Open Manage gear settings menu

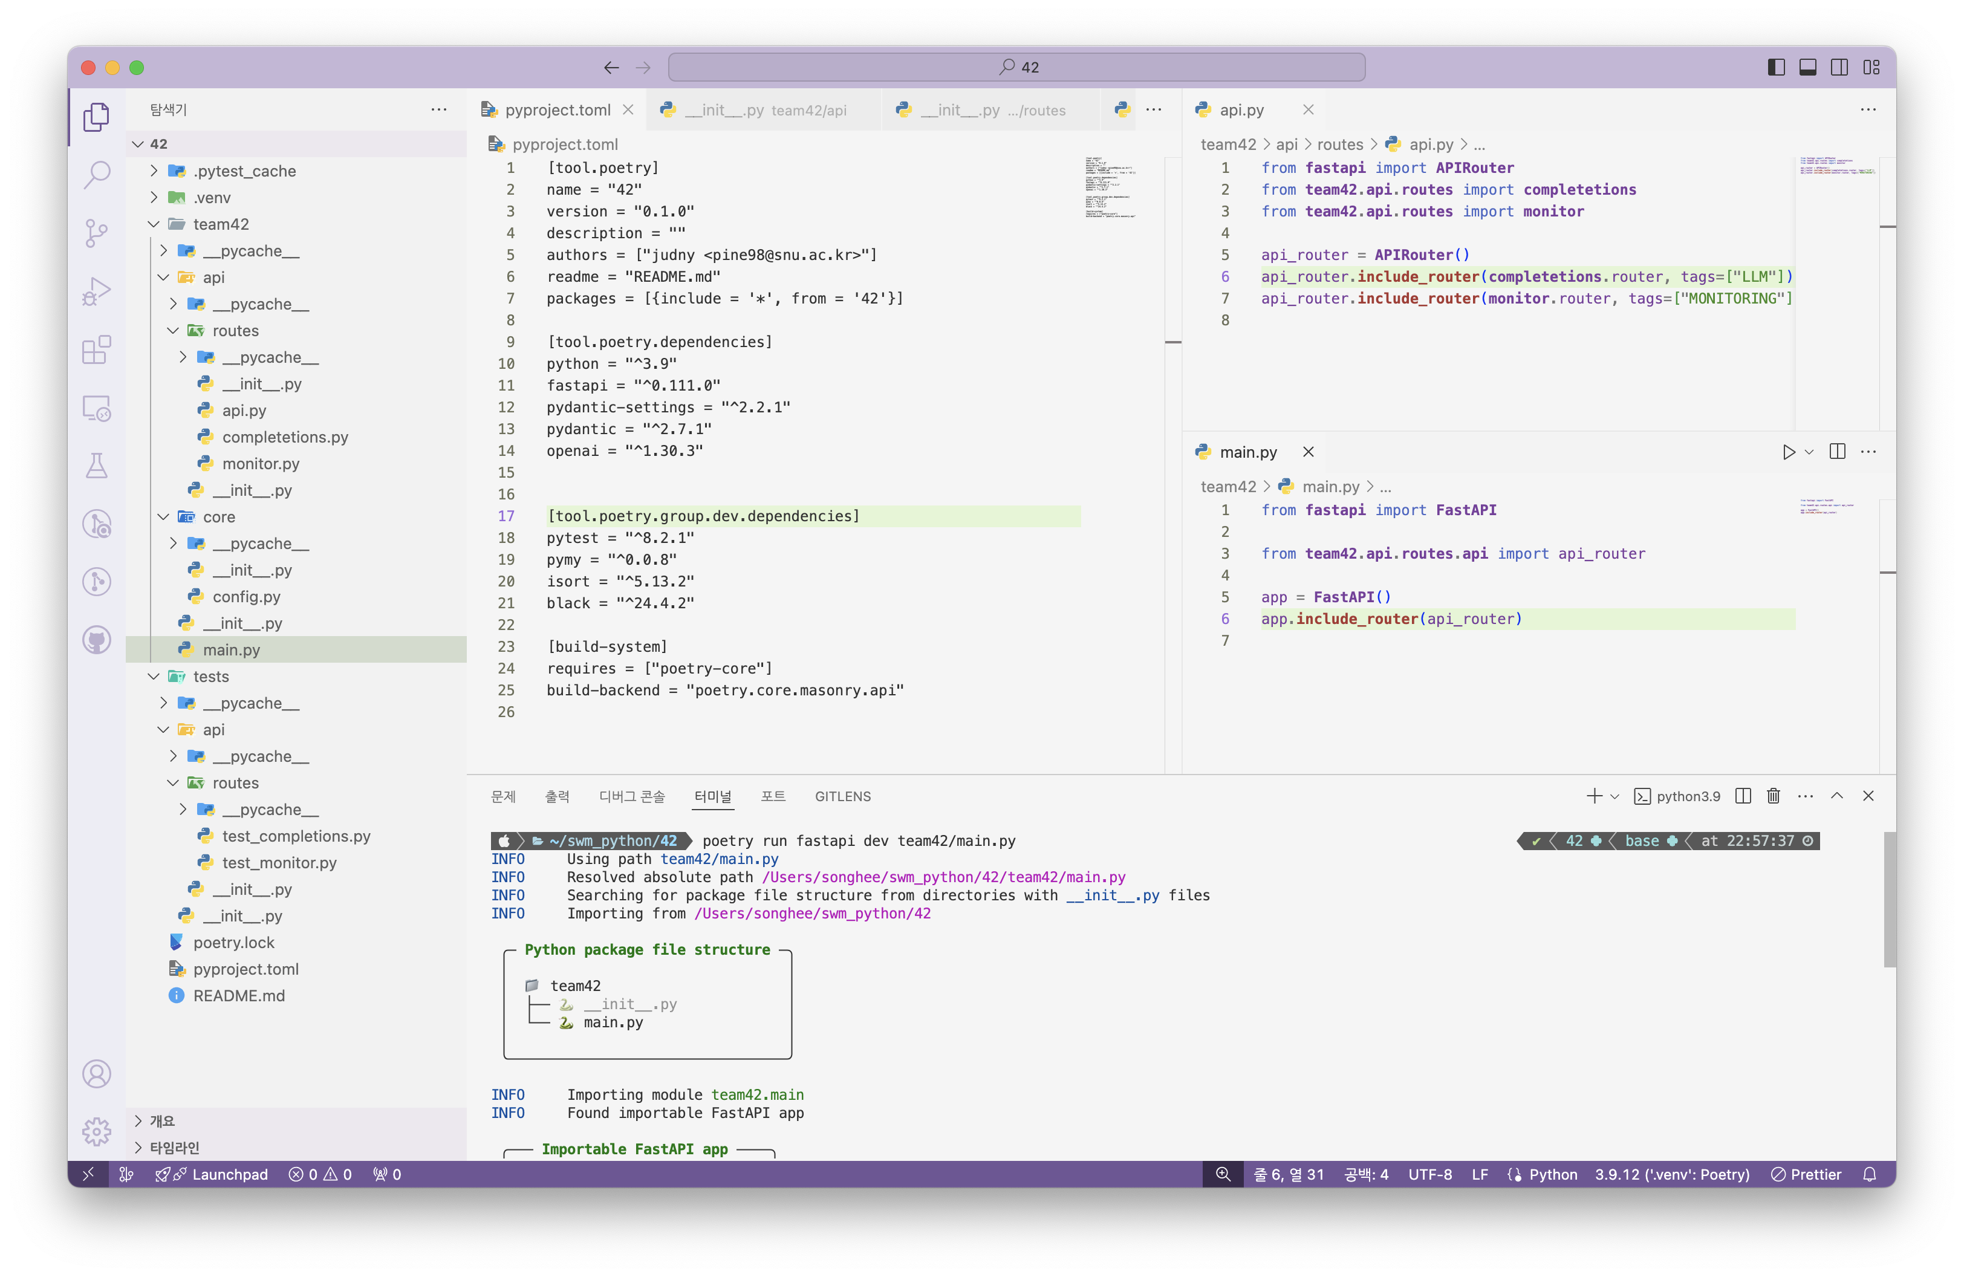pyautogui.click(x=97, y=1131)
